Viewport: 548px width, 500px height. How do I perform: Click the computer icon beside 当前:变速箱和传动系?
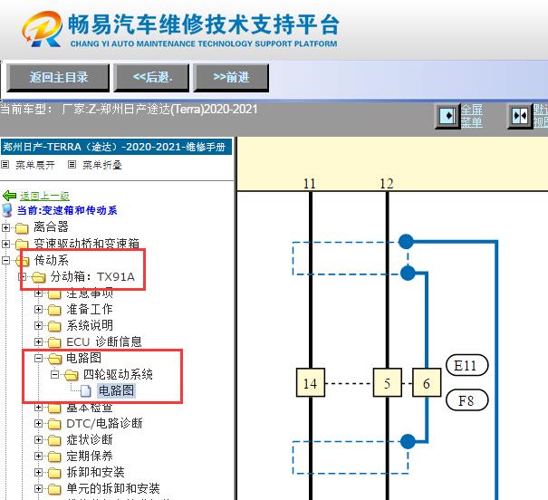[x=7, y=210]
